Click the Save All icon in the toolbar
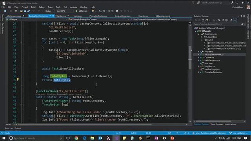 click(29, 11)
